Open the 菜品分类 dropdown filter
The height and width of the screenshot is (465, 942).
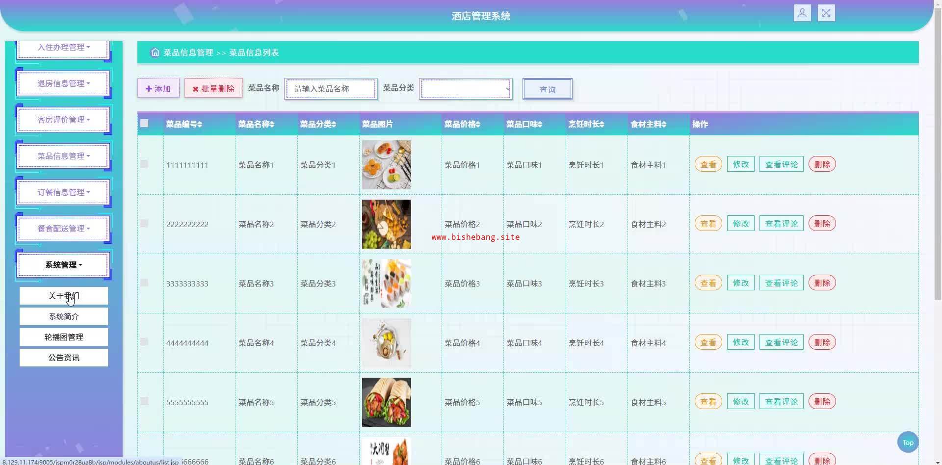pos(466,89)
